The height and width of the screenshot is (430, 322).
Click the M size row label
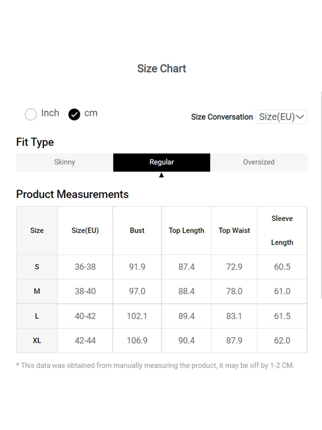coord(37,291)
